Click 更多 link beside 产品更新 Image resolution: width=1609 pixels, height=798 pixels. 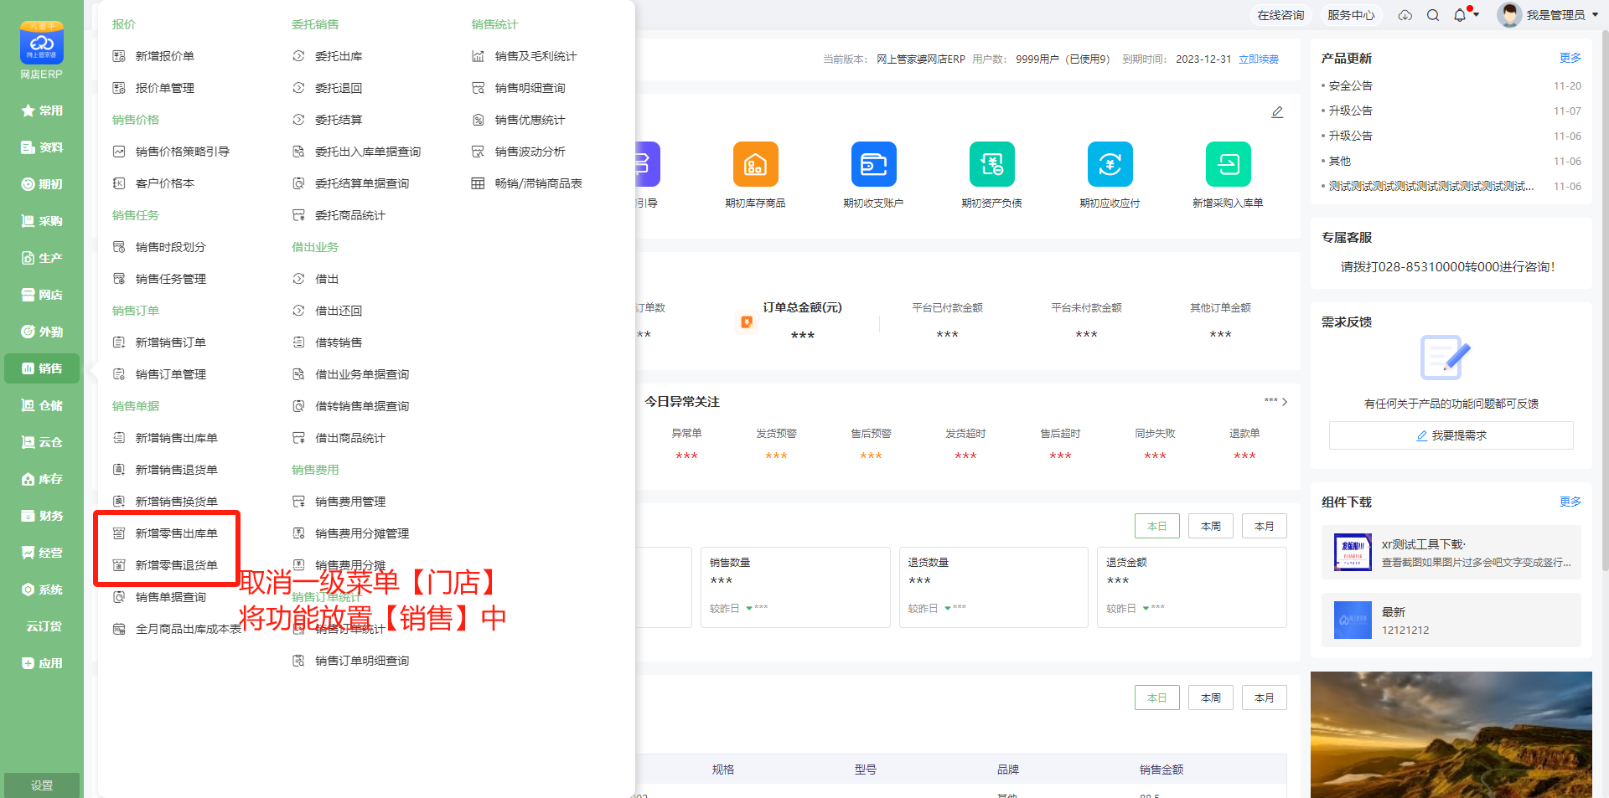coord(1570,58)
